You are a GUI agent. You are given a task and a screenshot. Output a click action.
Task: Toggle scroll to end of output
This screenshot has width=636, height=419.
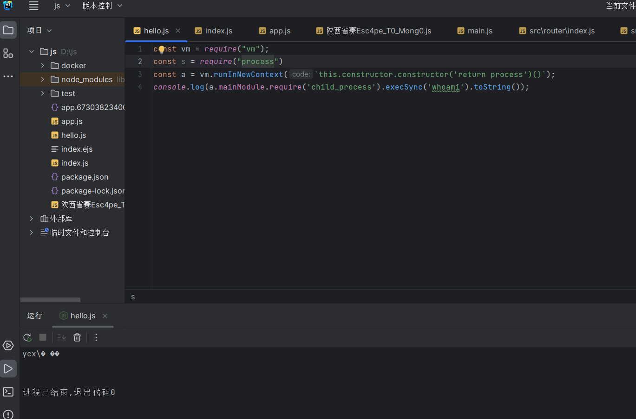[62, 337]
